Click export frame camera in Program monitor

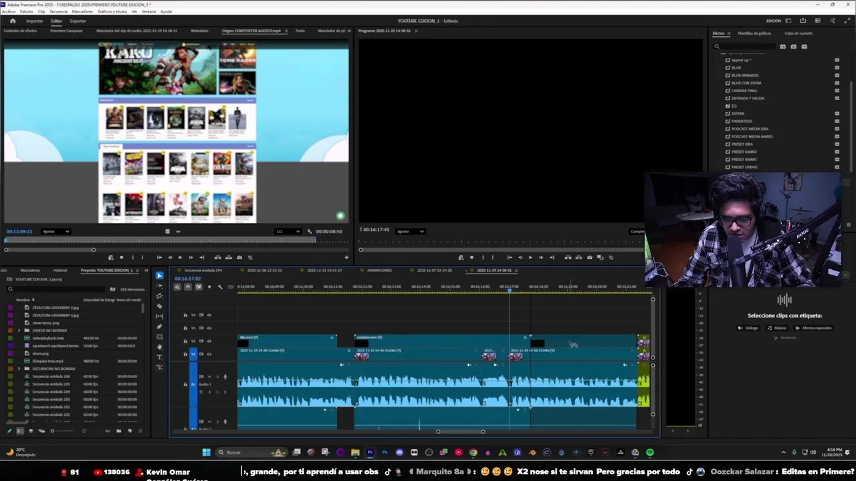[589, 257]
